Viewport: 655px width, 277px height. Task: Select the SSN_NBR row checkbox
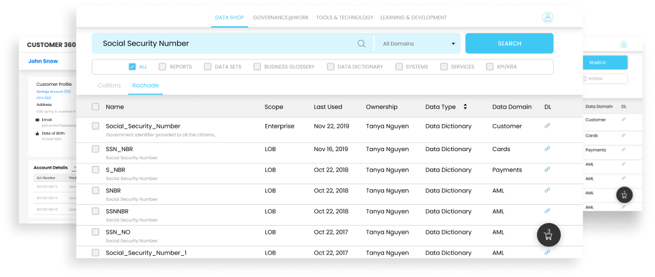click(96, 149)
